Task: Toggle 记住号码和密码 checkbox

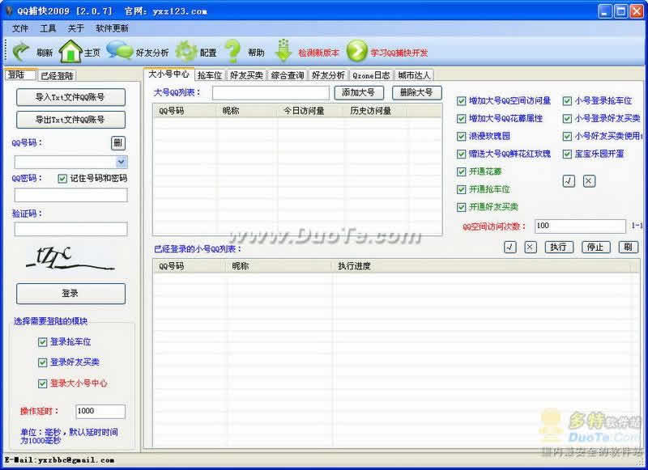Action: click(x=62, y=178)
